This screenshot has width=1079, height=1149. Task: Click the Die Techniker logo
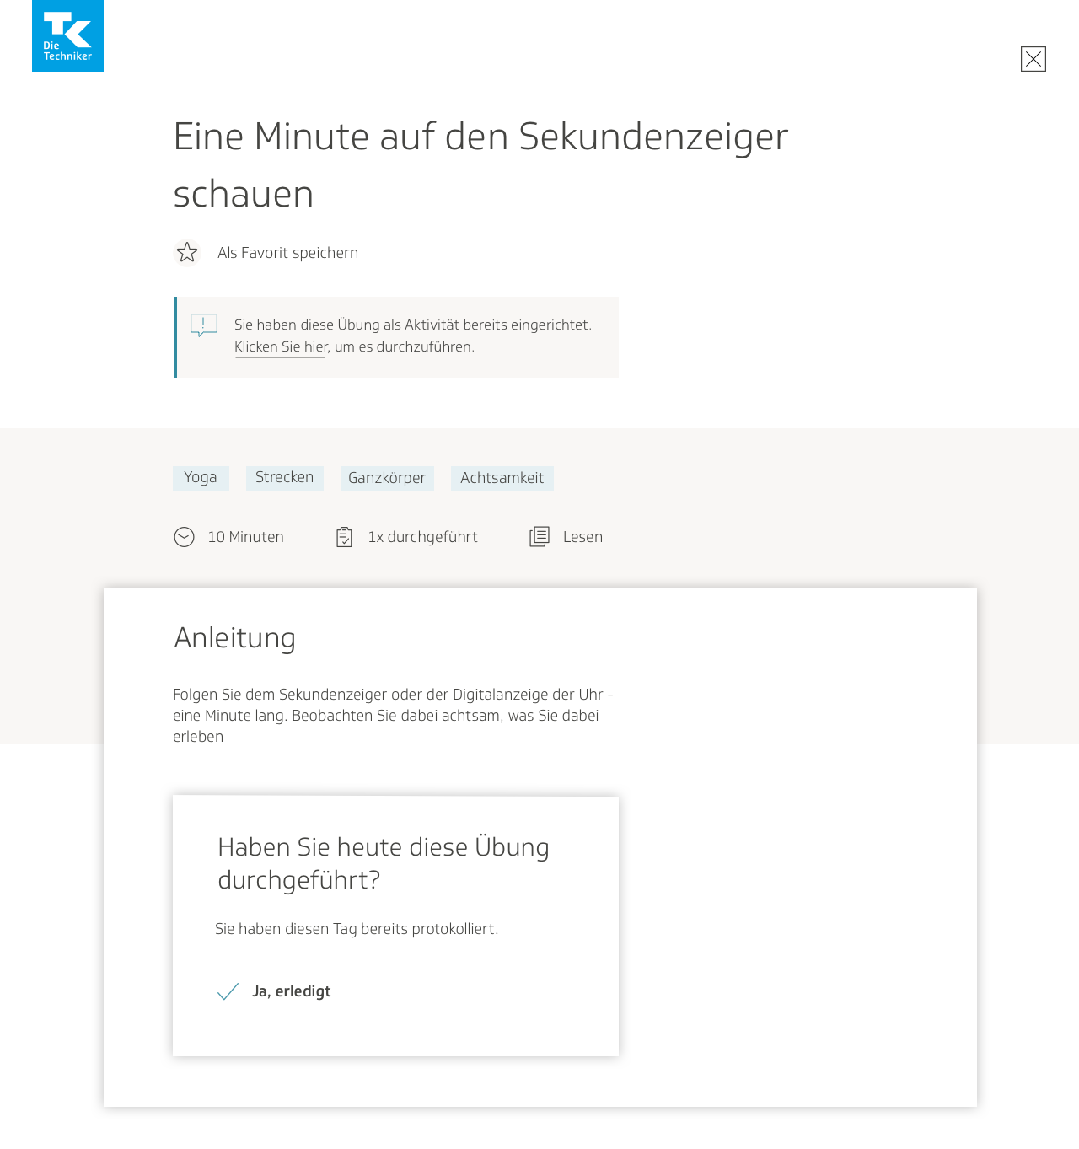click(67, 35)
